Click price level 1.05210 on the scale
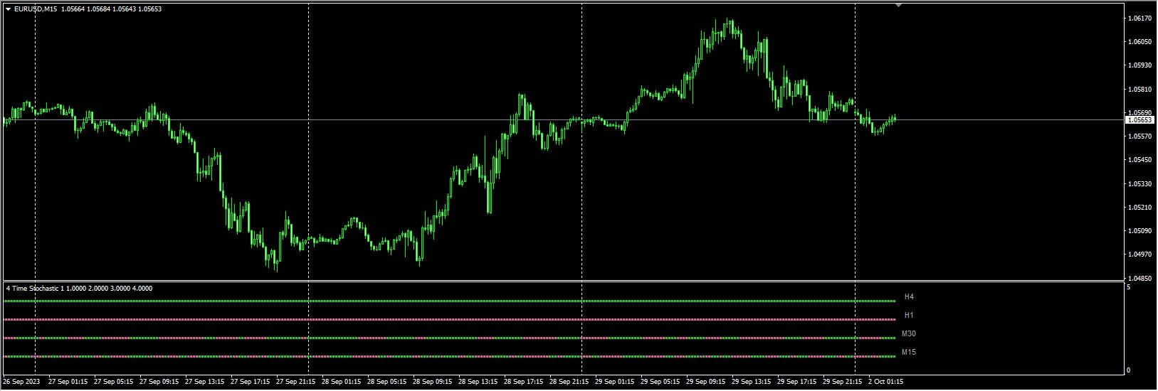This screenshot has height=391, width=1158. tap(1140, 208)
